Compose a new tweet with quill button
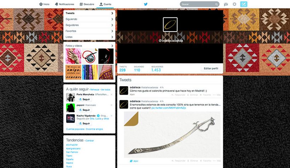290x168 pixels. pos(244,4)
